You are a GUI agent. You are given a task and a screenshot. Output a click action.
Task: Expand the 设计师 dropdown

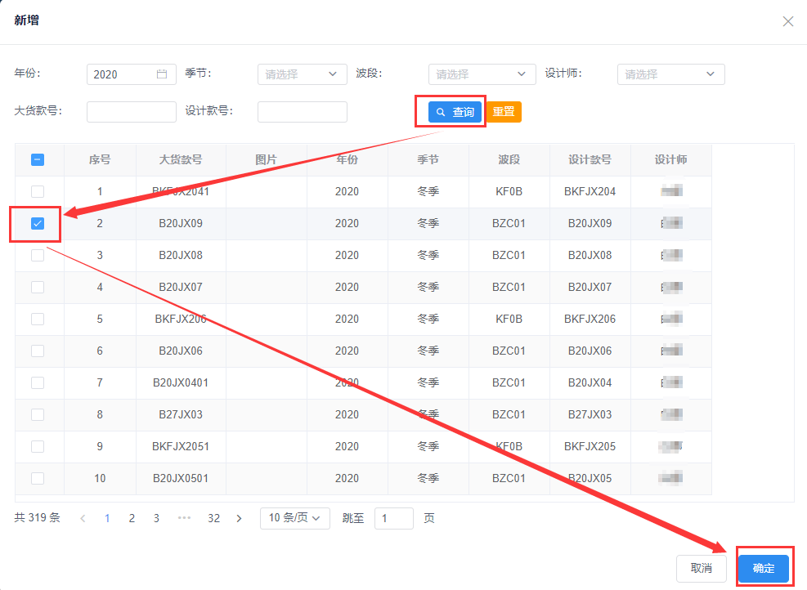[670, 74]
